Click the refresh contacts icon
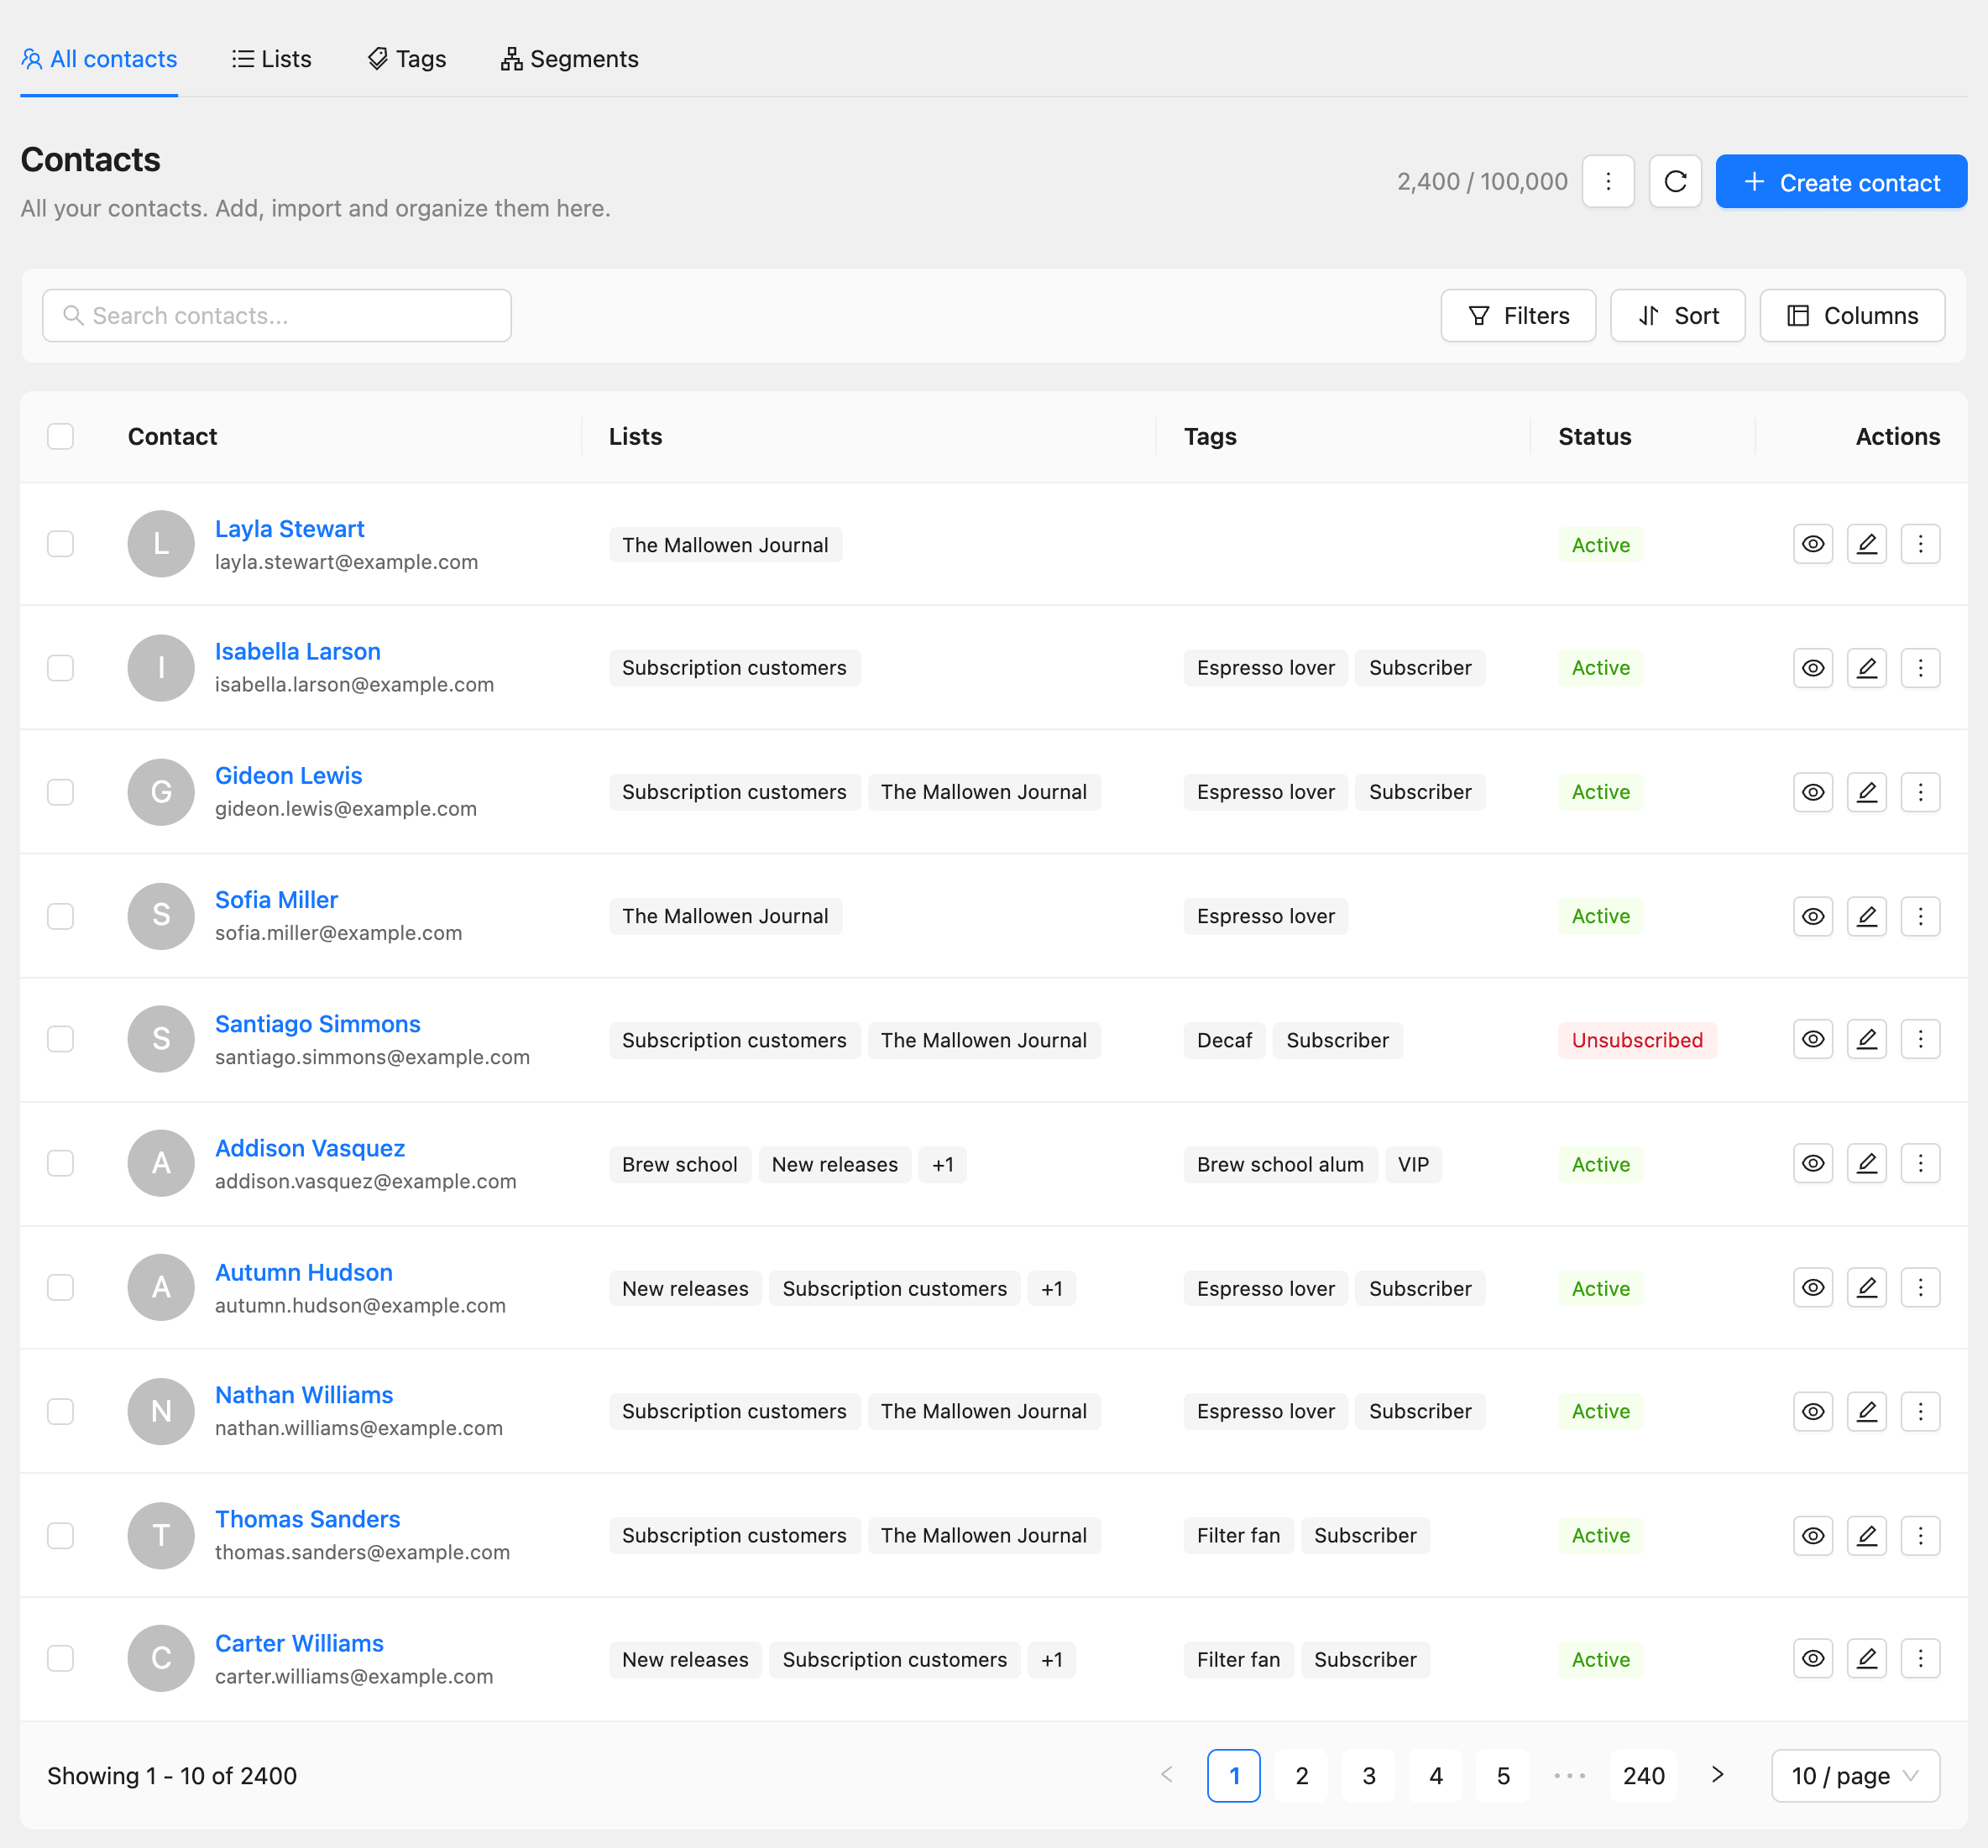The height and width of the screenshot is (1848, 1988). point(1675,181)
